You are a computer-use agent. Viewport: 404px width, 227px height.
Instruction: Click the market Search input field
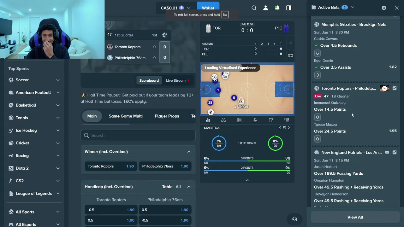click(x=138, y=135)
